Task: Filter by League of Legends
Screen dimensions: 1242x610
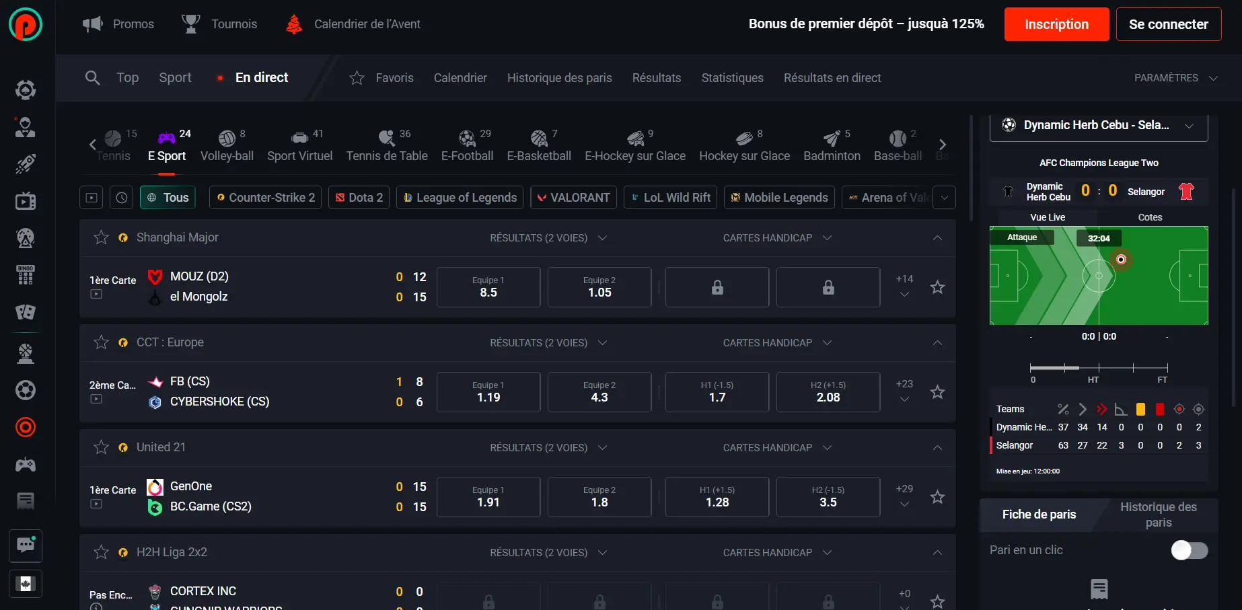Action: [460, 198]
